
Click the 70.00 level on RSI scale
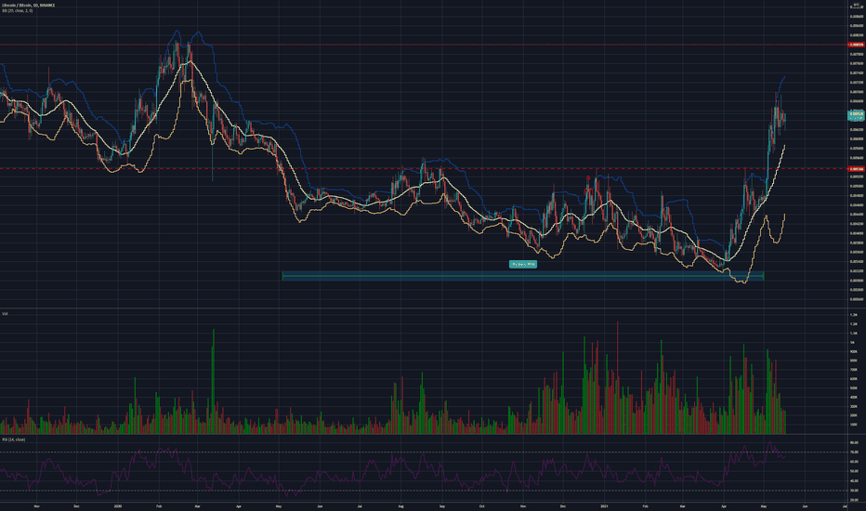tap(854, 452)
